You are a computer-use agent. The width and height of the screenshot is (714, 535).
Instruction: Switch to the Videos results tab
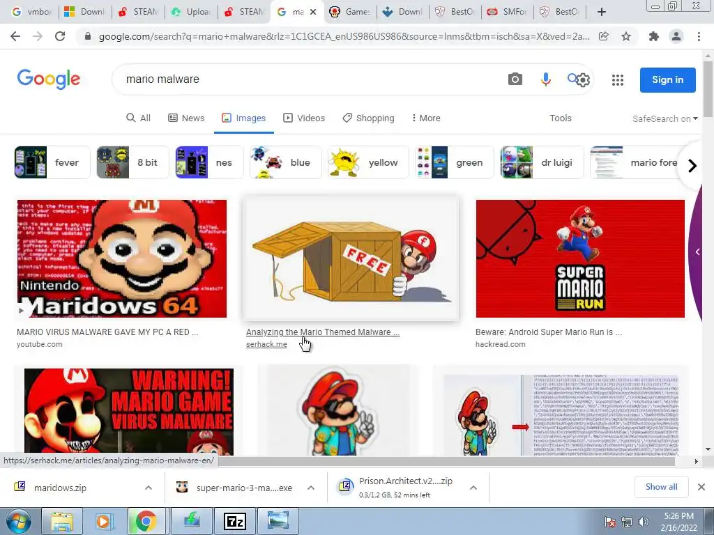(x=304, y=118)
